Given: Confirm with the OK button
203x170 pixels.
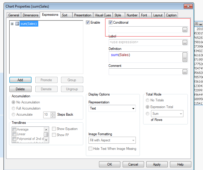Looking at the screenshot, I should [110, 164].
